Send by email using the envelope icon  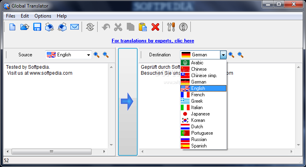[x=74, y=27]
